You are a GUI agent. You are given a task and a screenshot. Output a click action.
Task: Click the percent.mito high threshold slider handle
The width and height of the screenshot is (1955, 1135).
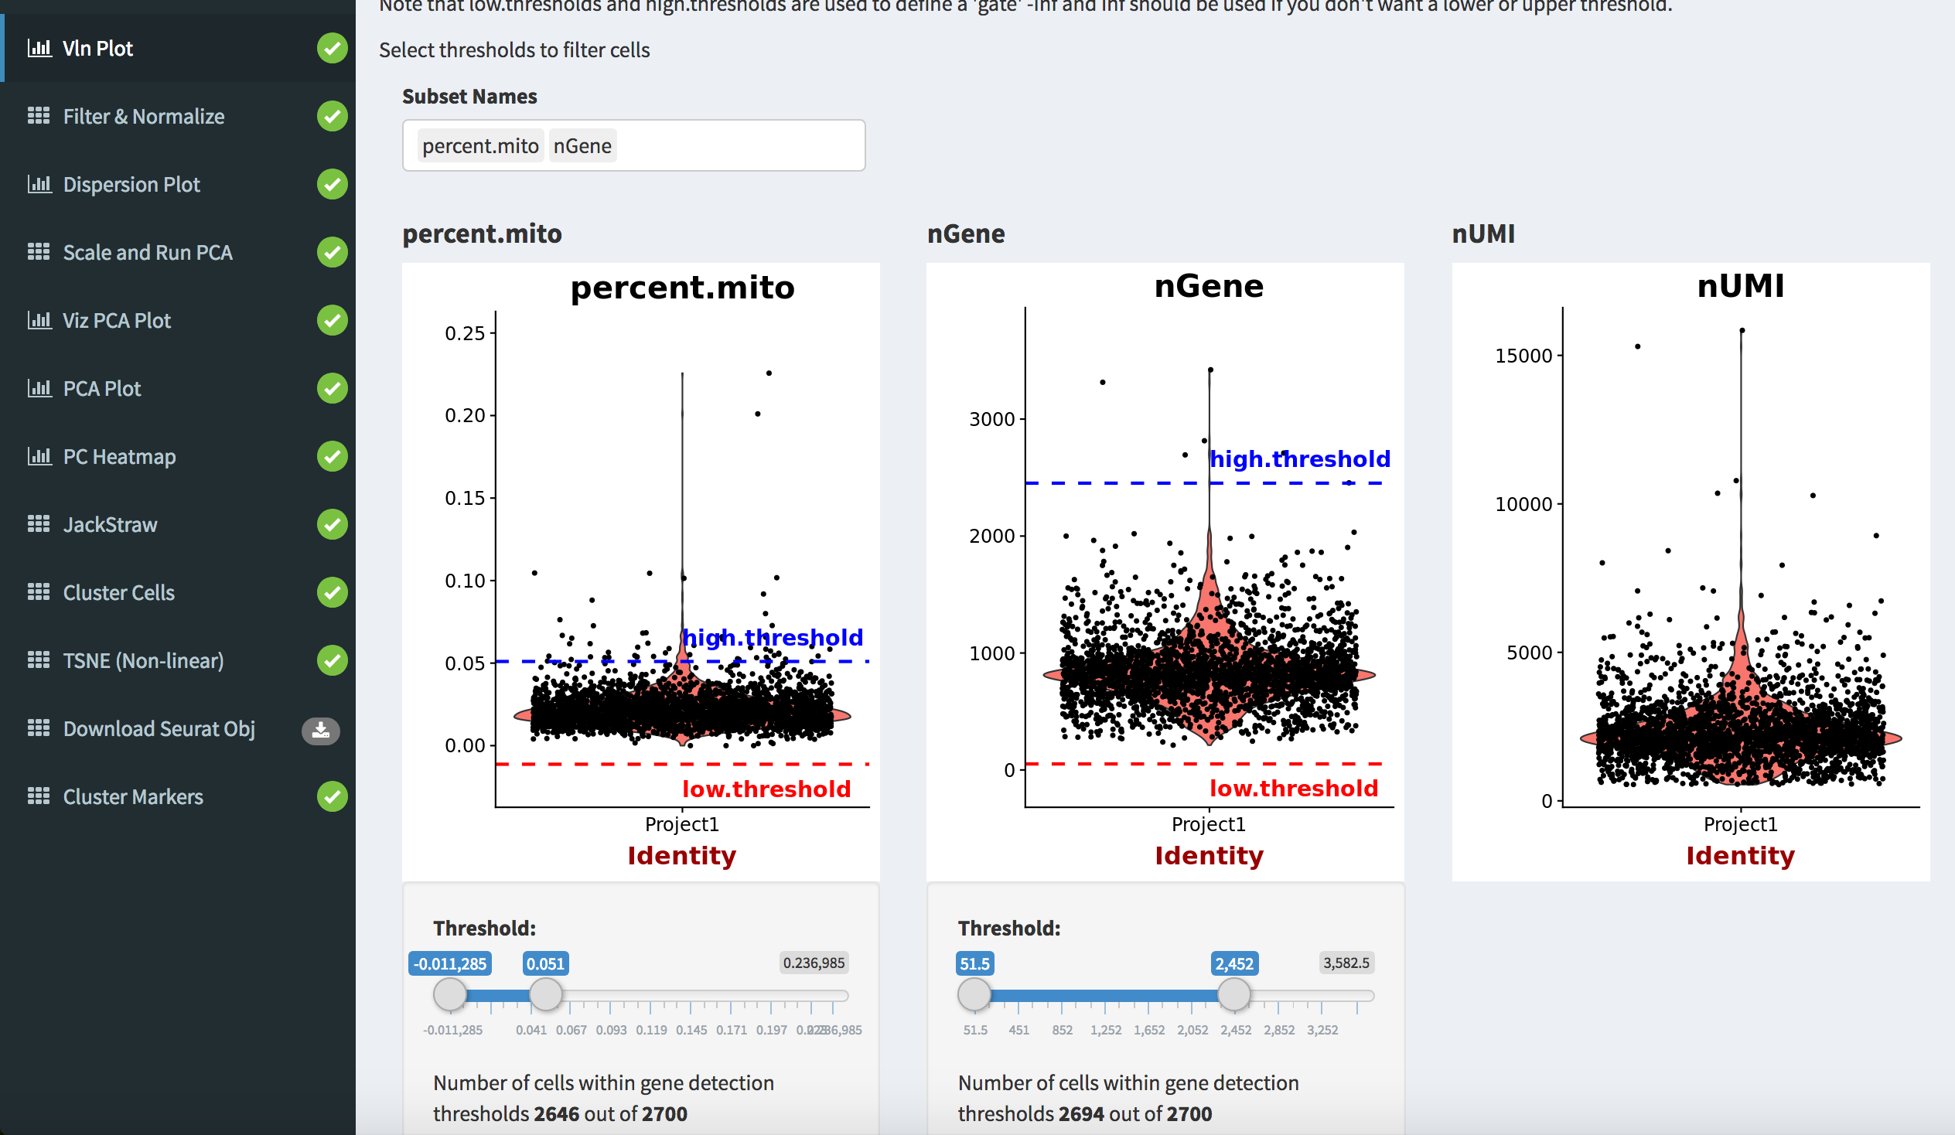coord(545,994)
